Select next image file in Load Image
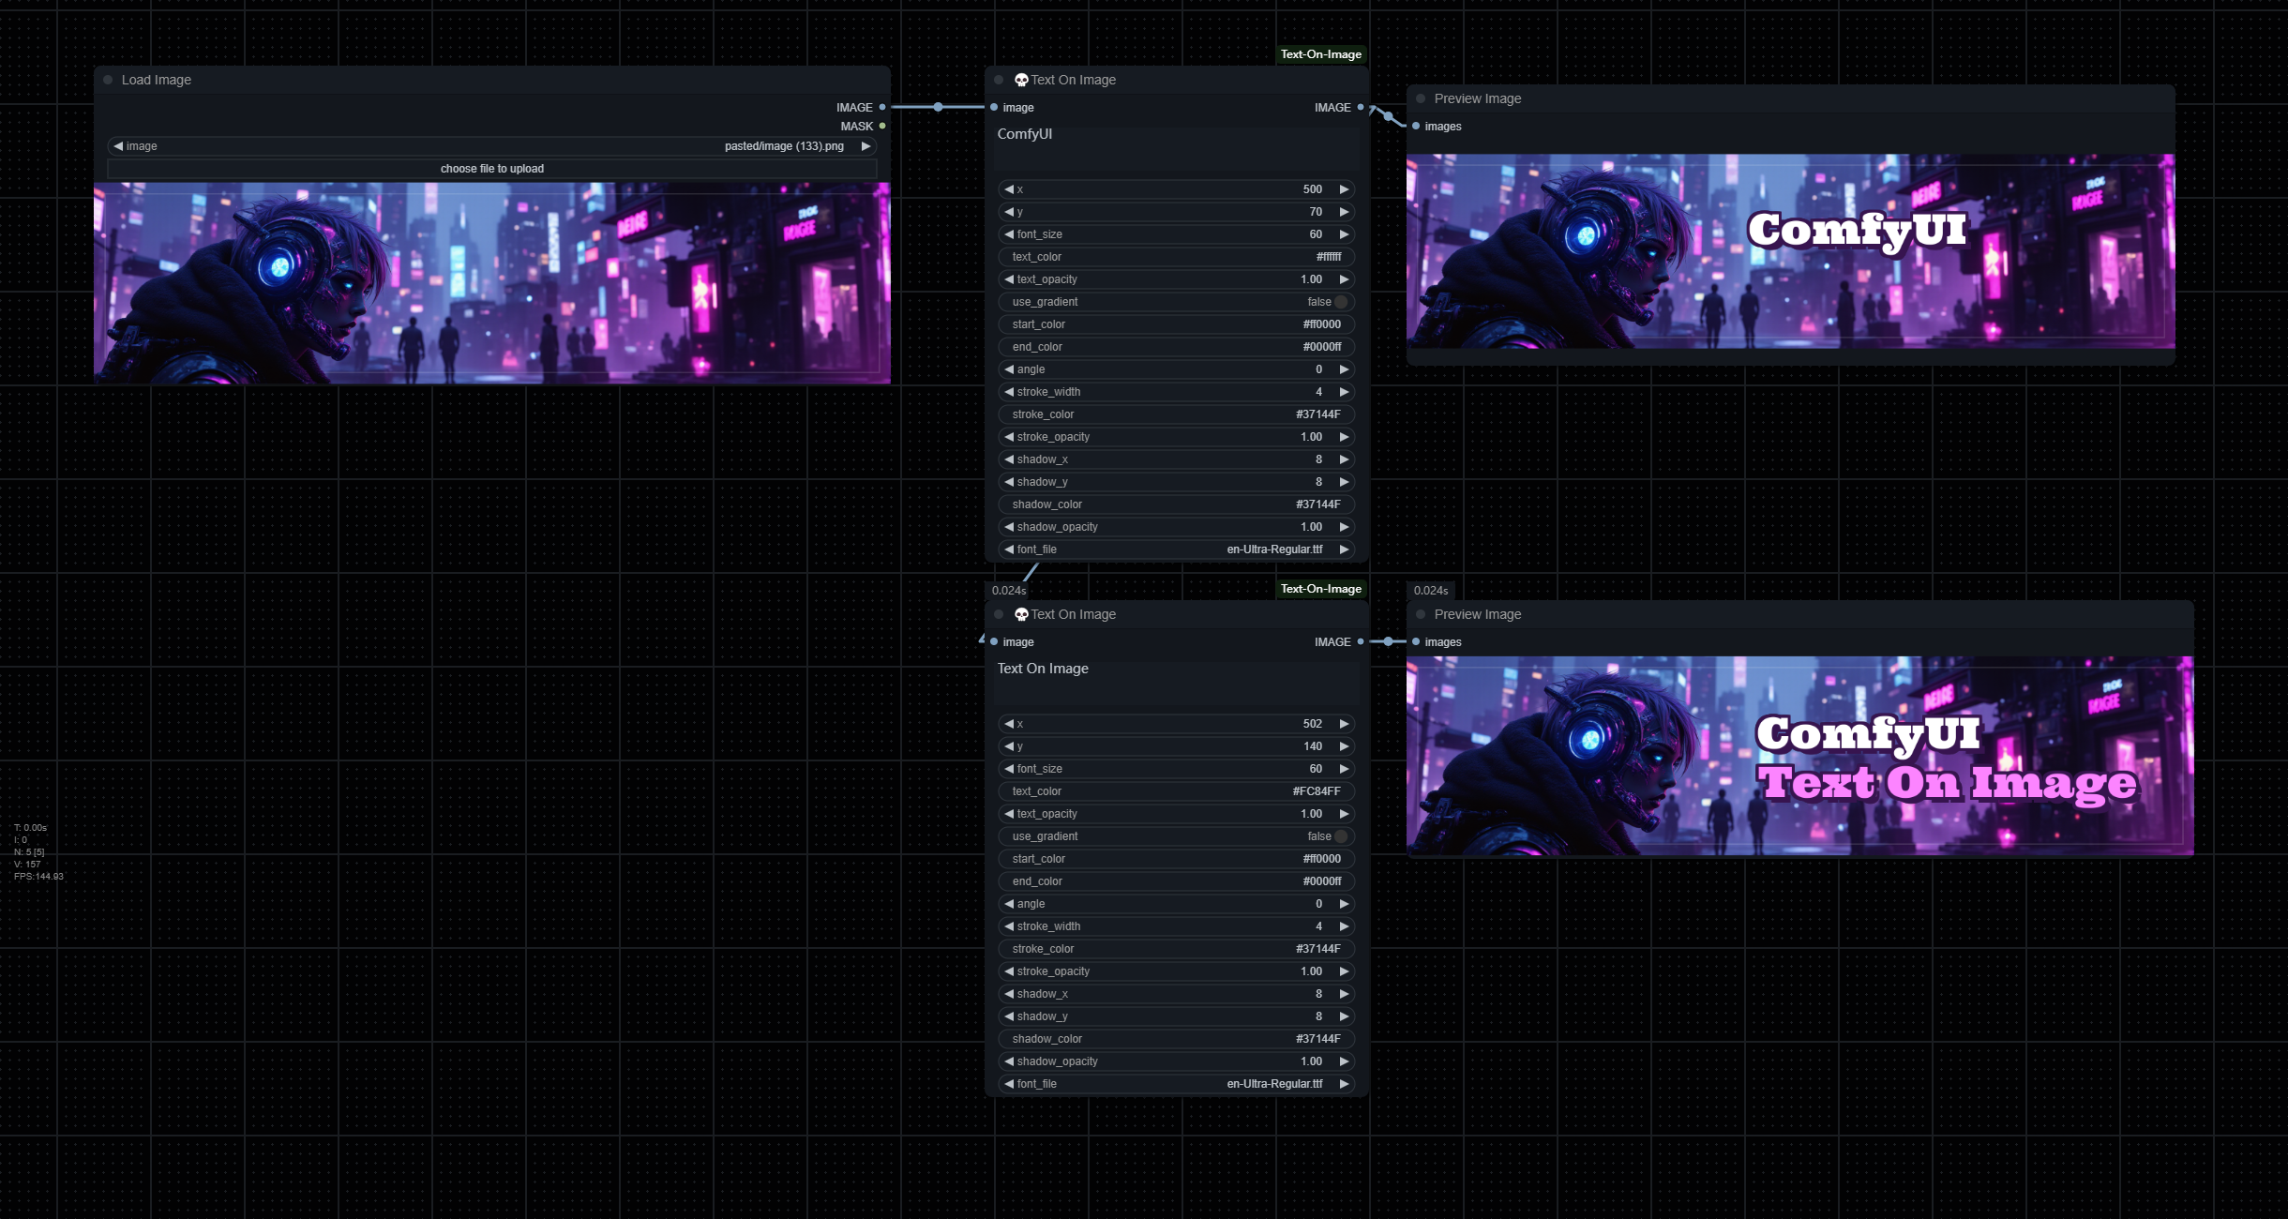This screenshot has width=2288, height=1219. click(866, 146)
